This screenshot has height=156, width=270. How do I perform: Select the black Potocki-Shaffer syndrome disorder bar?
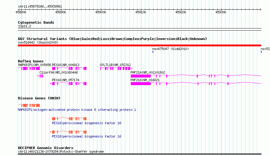(140, 154)
